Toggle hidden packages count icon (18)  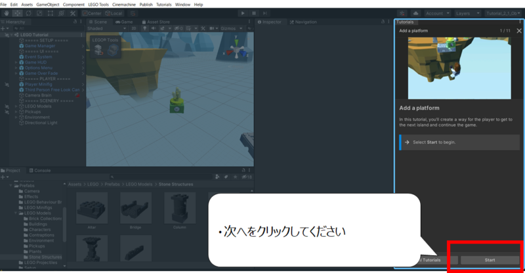(247, 177)
